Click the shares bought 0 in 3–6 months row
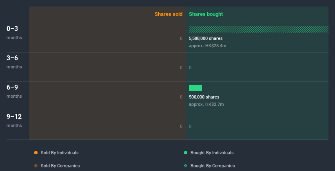This screenshot has width=335, height=171. point(190,68)
